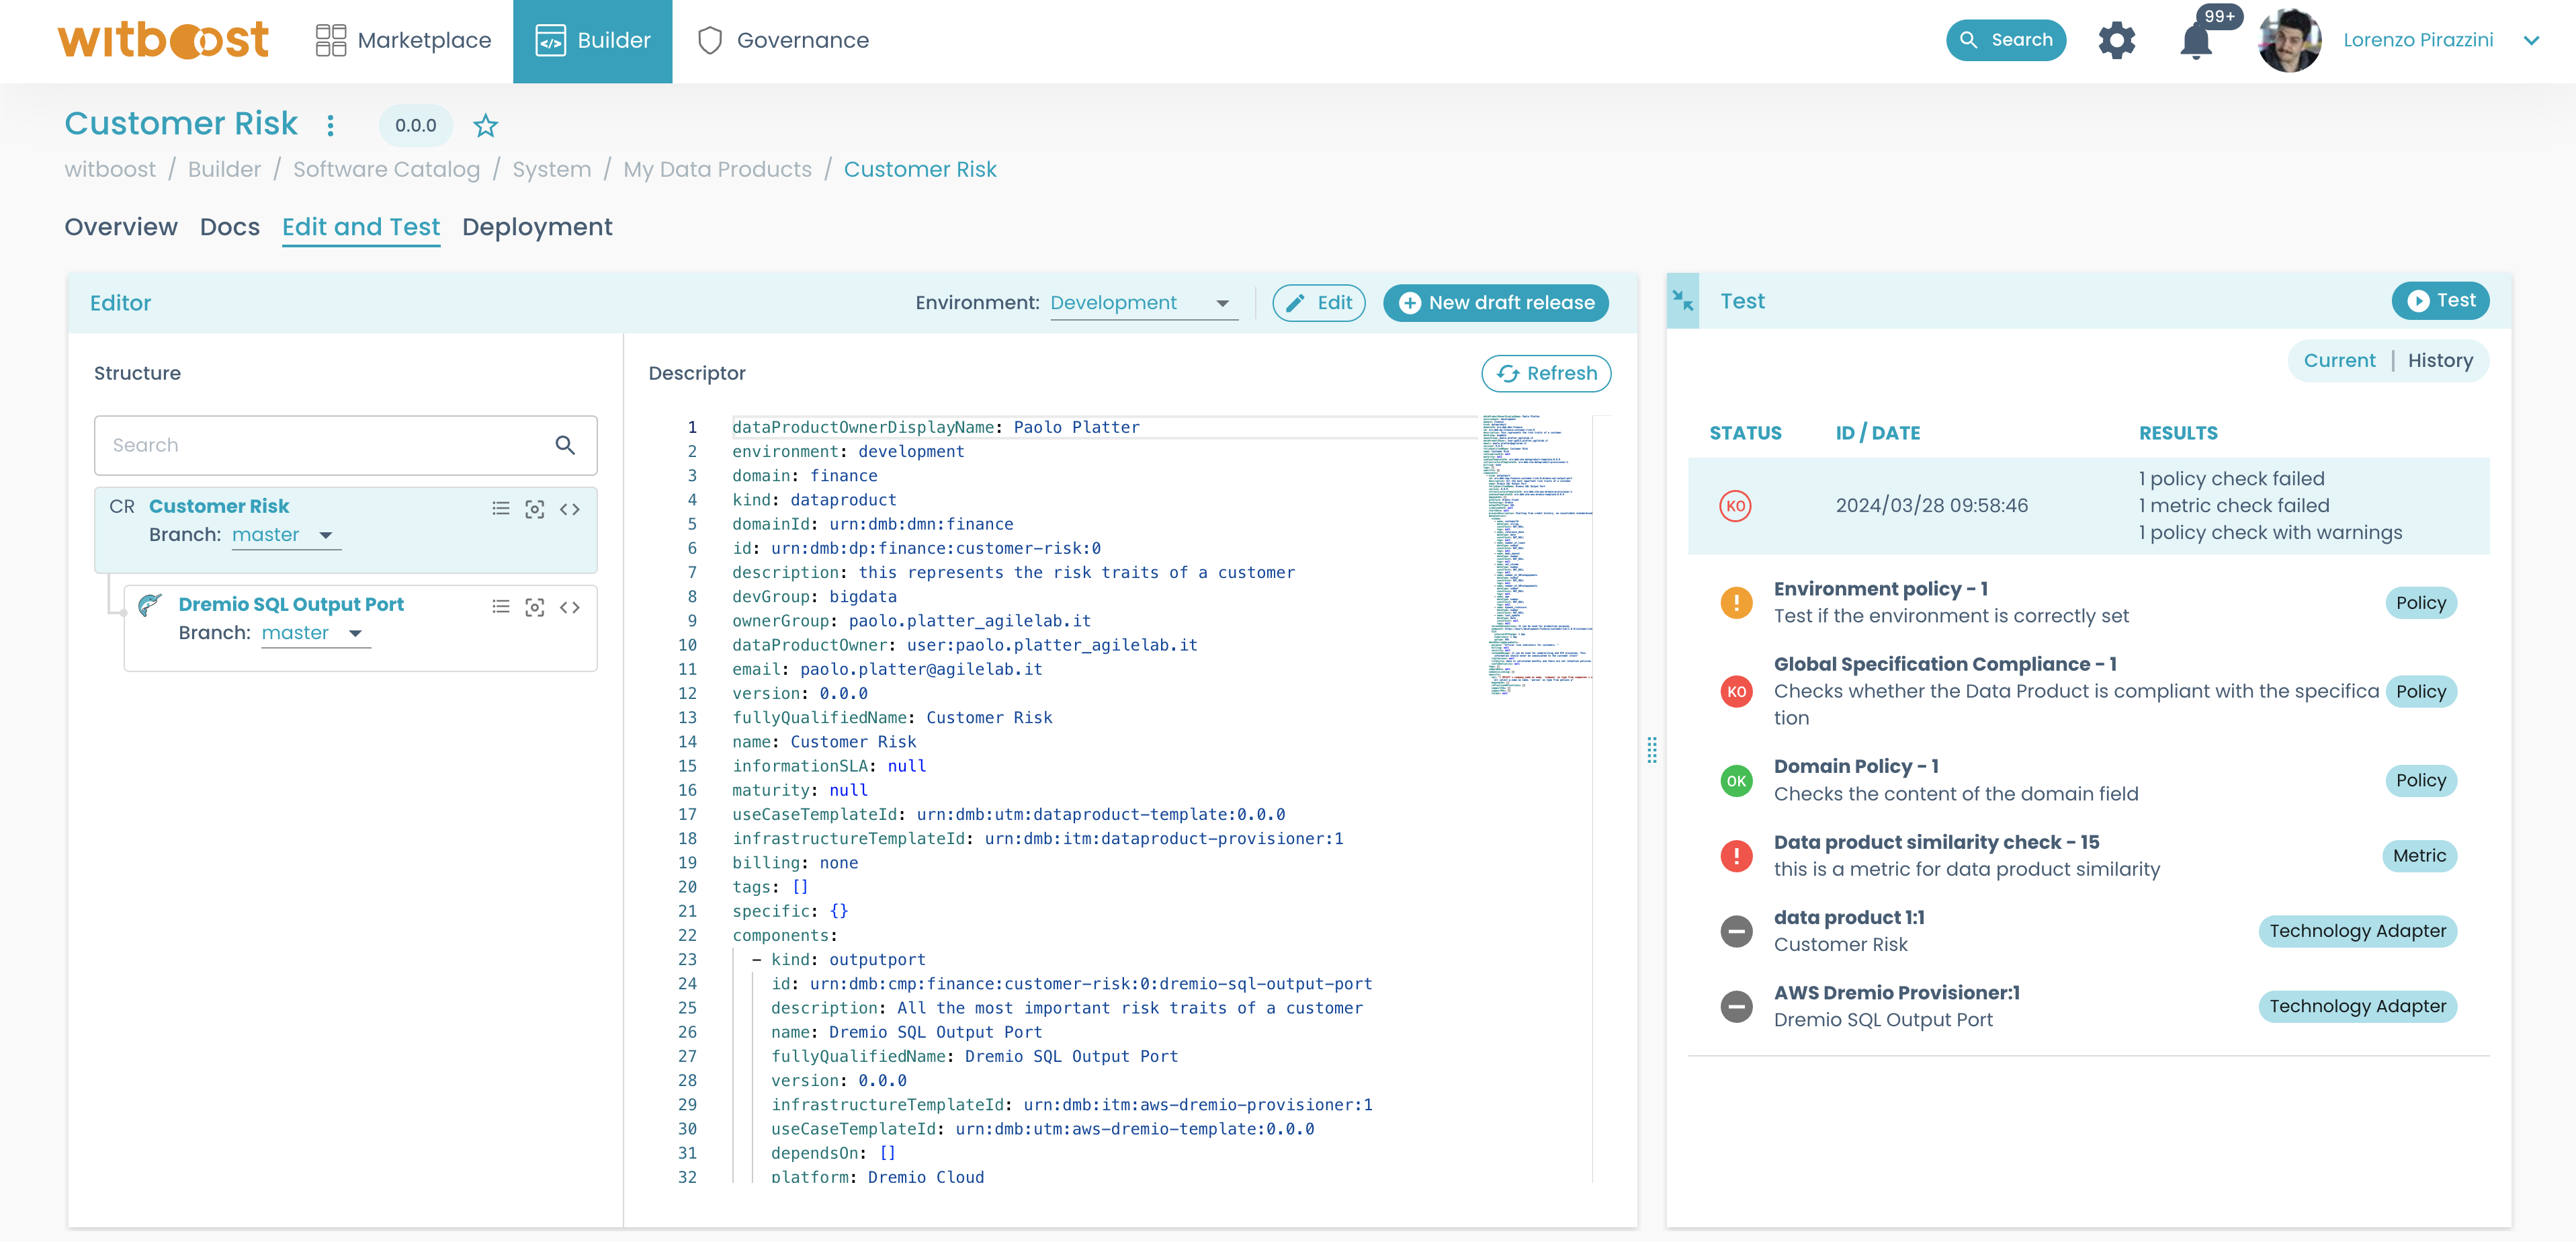Switch to the Deployment tab

click(x=537, y=227)
